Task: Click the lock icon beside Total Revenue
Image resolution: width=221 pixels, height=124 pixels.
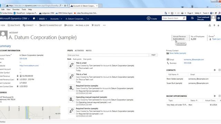Action: click(x=18, y=76)
